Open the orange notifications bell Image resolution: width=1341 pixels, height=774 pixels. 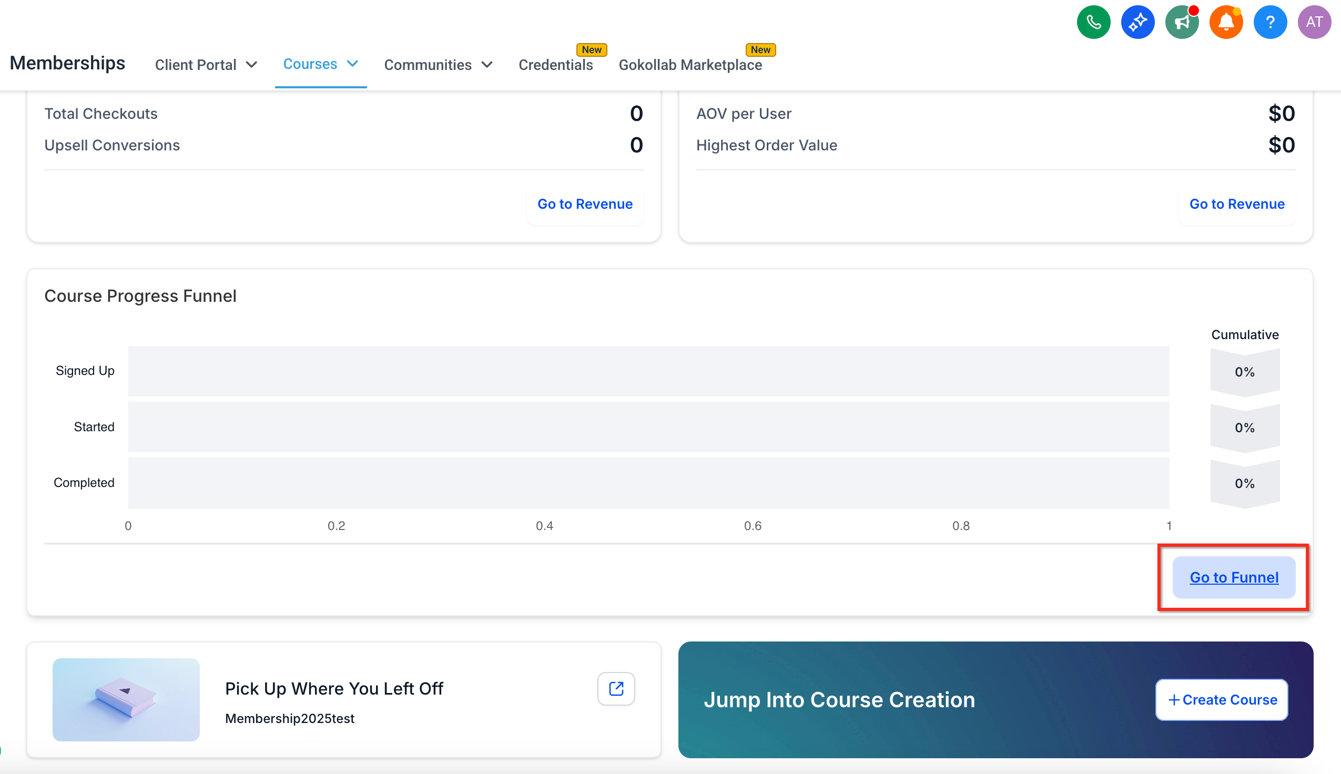coord(1225,22)
